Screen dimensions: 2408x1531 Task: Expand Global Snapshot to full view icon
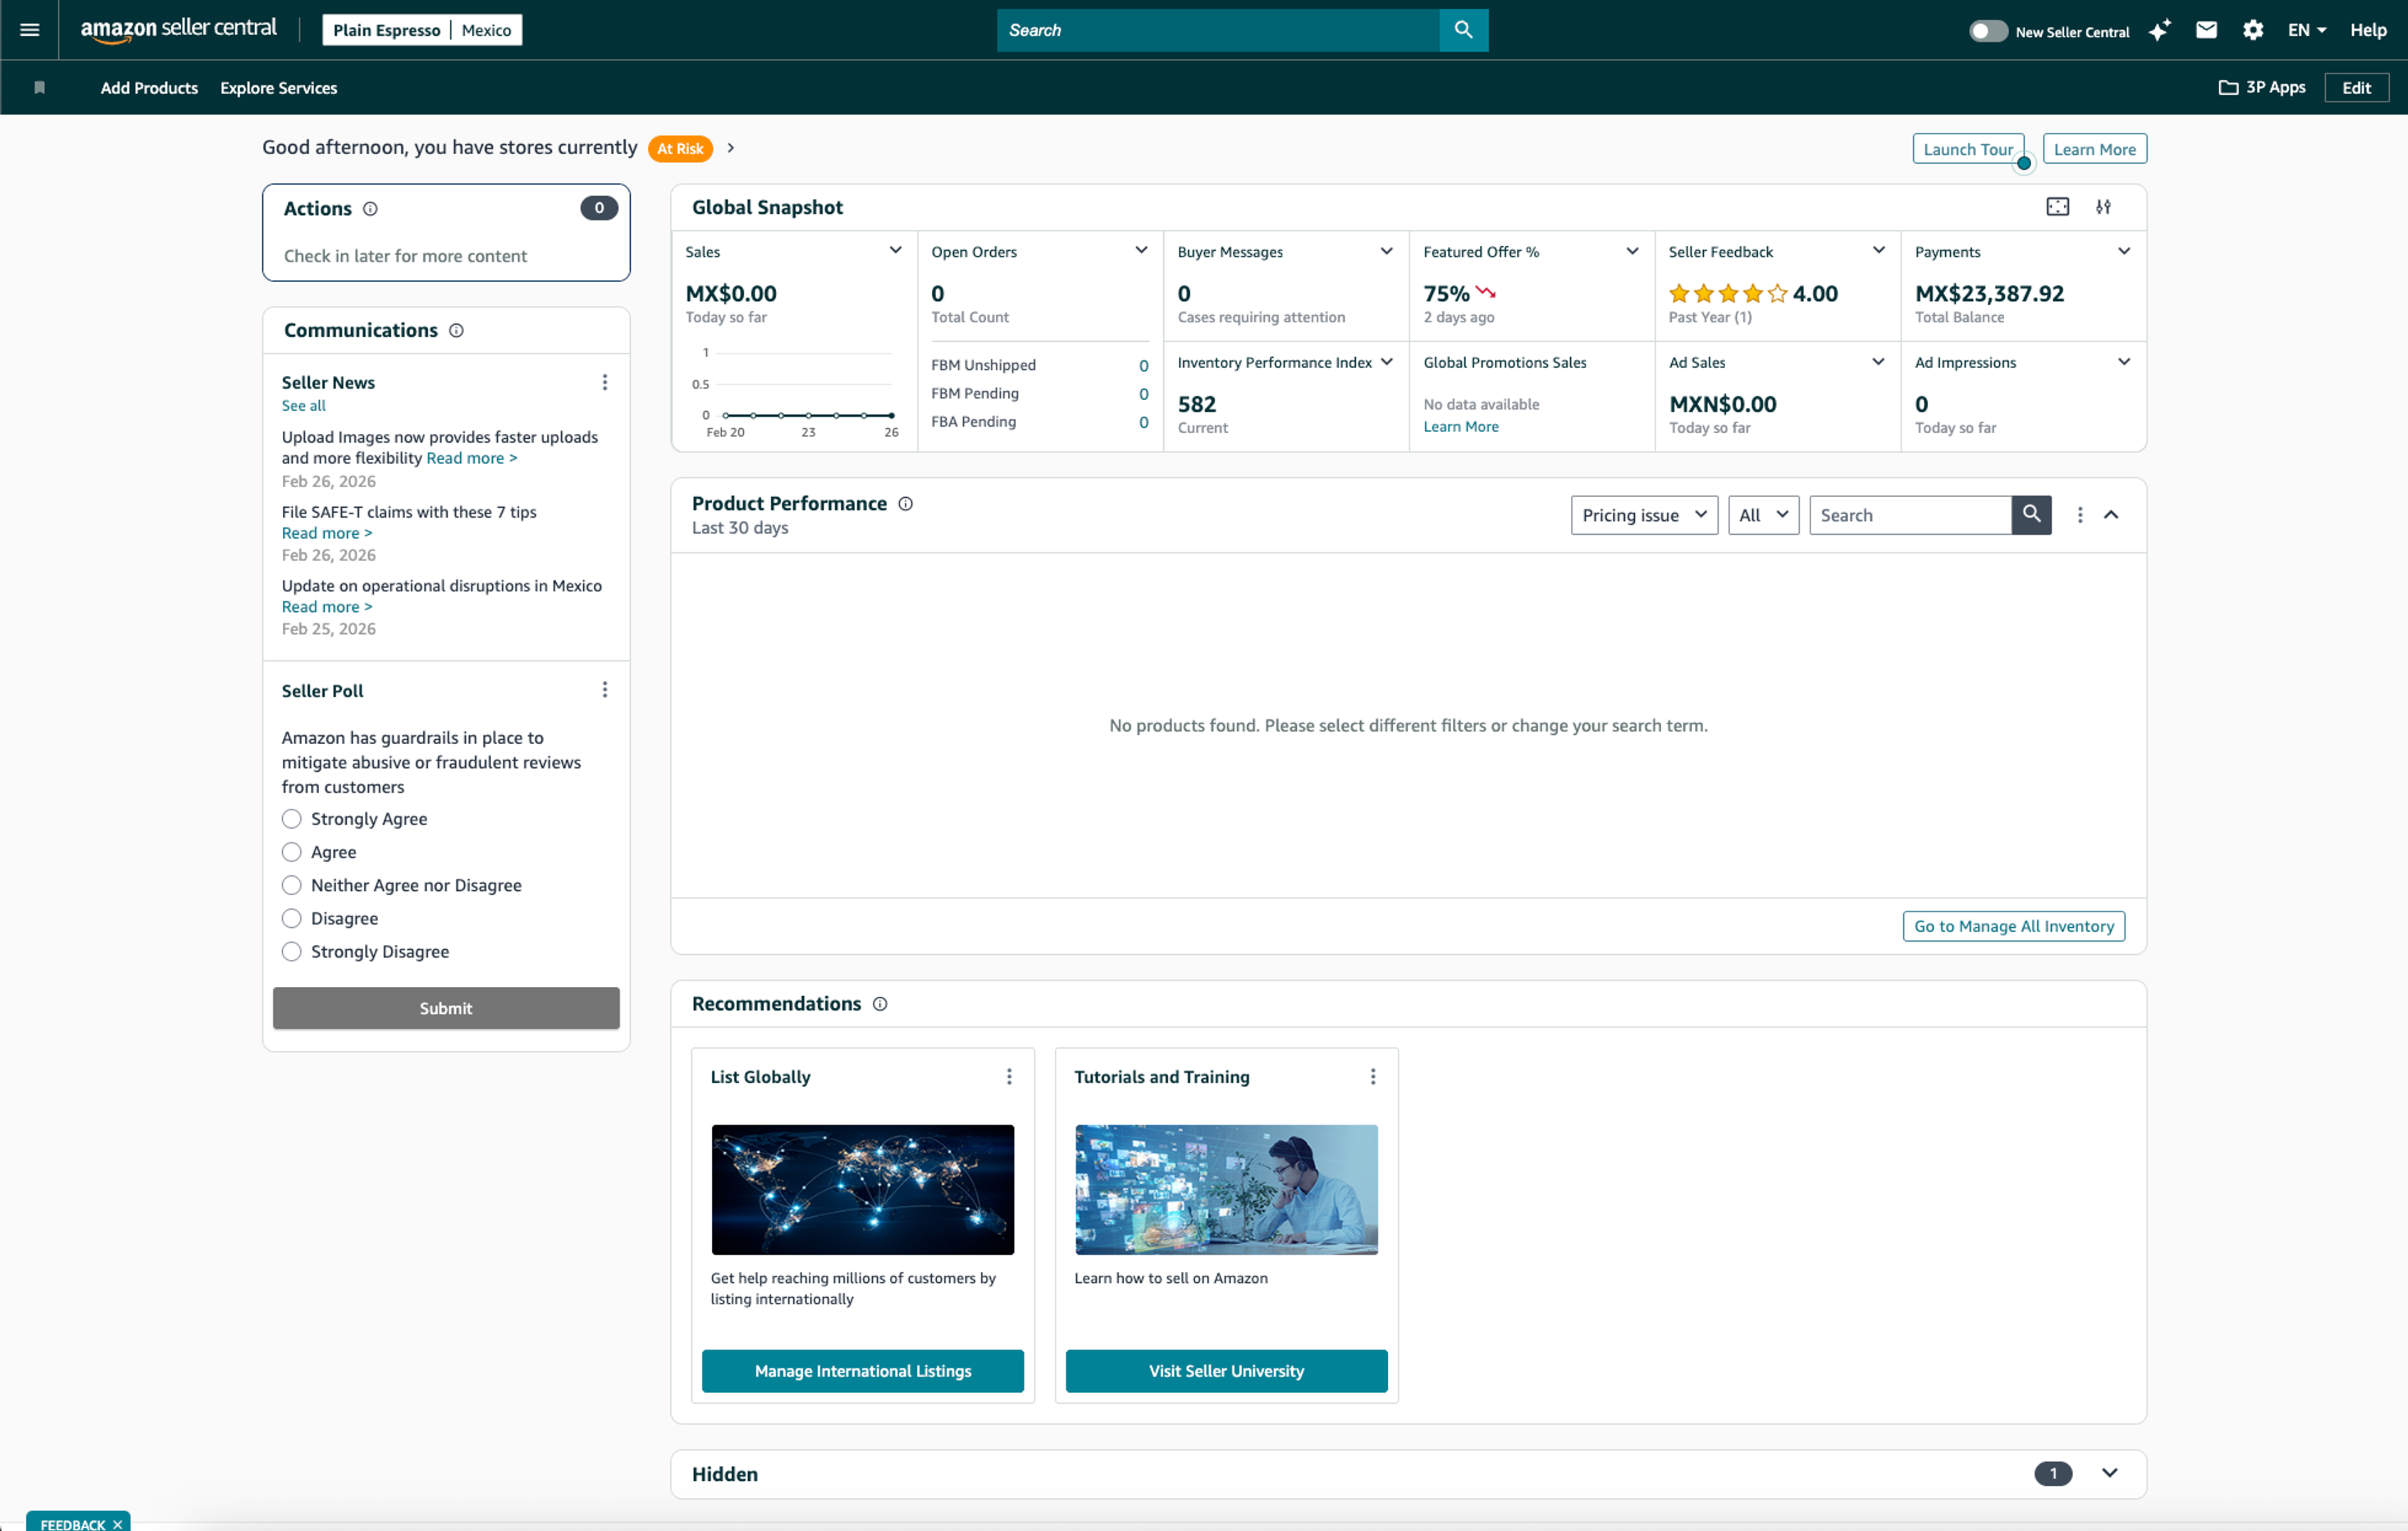(2057, 207)
